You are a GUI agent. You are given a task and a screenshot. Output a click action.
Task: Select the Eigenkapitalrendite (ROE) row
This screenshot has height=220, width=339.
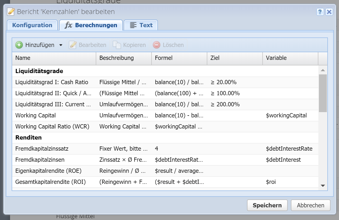coord(48,171)
